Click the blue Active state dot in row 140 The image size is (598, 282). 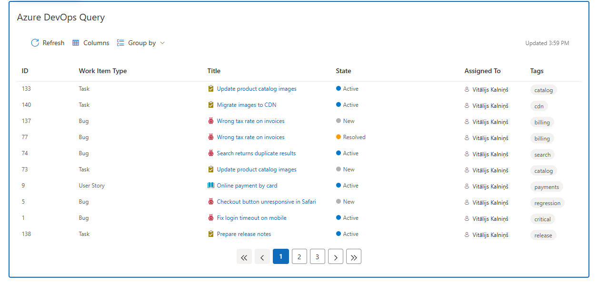[x=339, y=105]
